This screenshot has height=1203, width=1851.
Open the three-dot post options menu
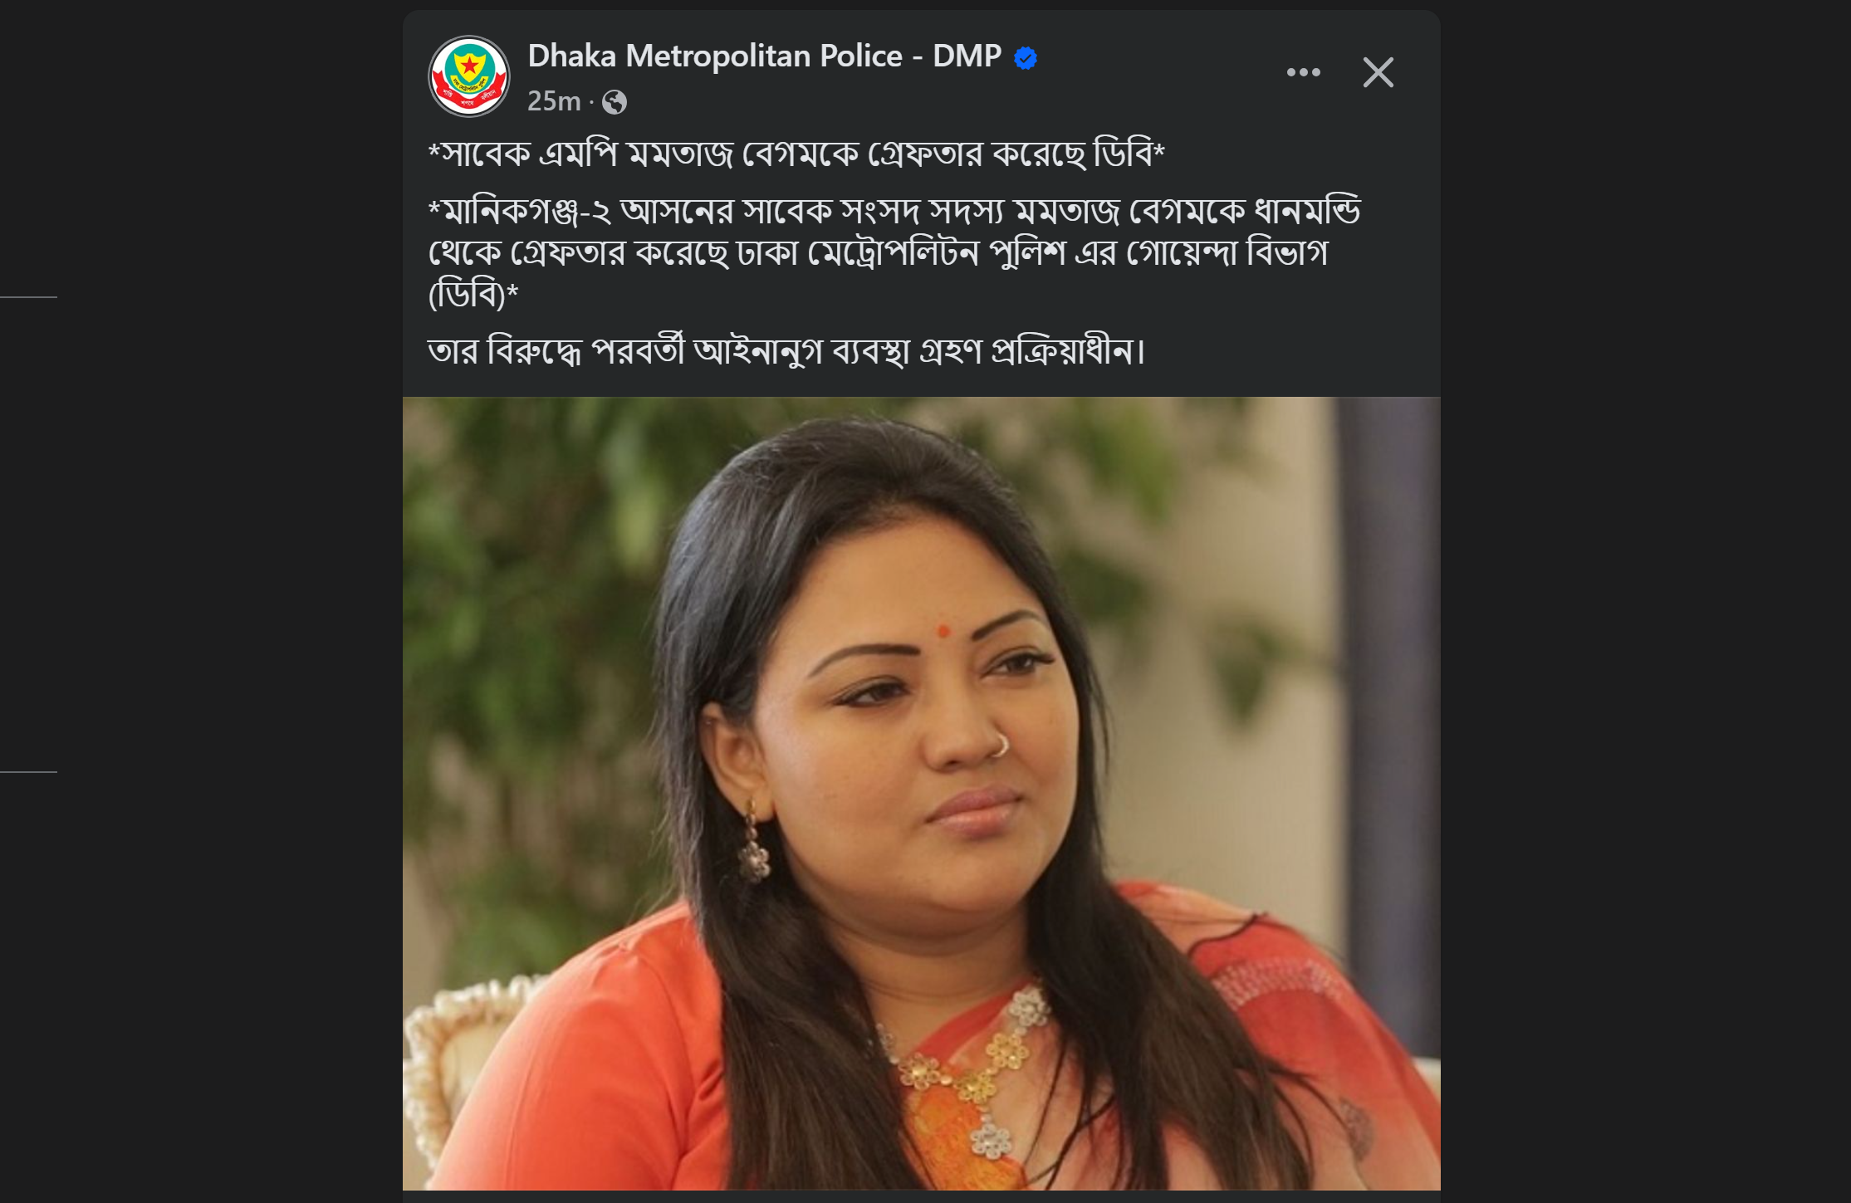click(1303, 72)
